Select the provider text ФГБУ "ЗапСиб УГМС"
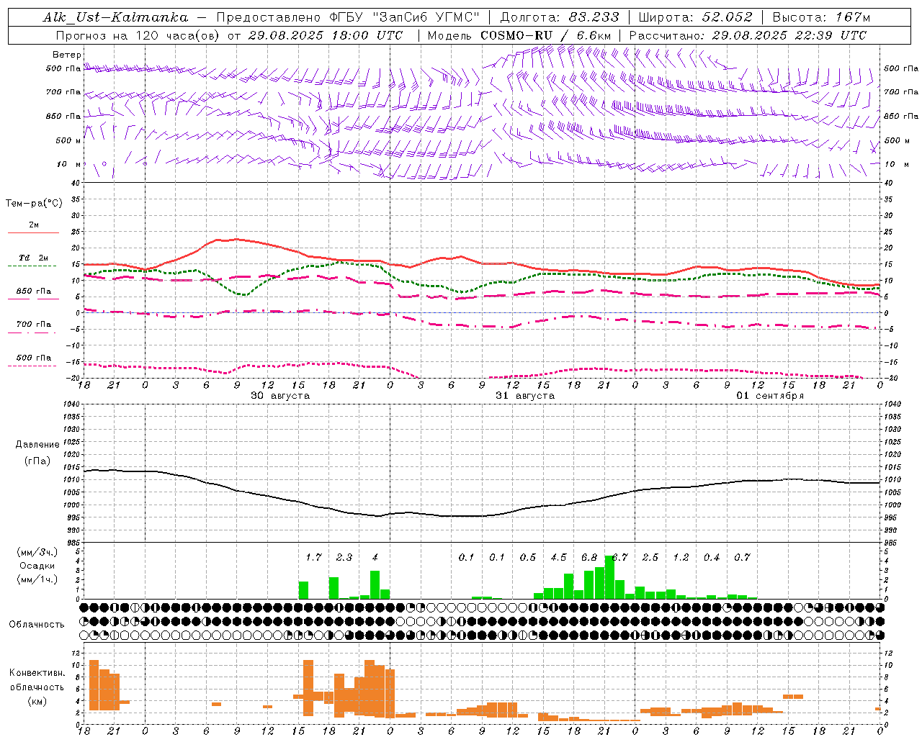 point(406,17)
